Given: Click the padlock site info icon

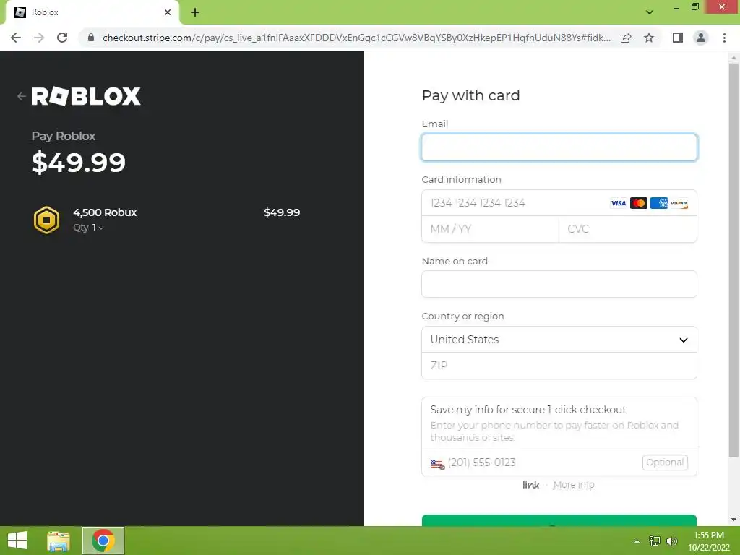Looking at the screenshot, I should point(91,38).
